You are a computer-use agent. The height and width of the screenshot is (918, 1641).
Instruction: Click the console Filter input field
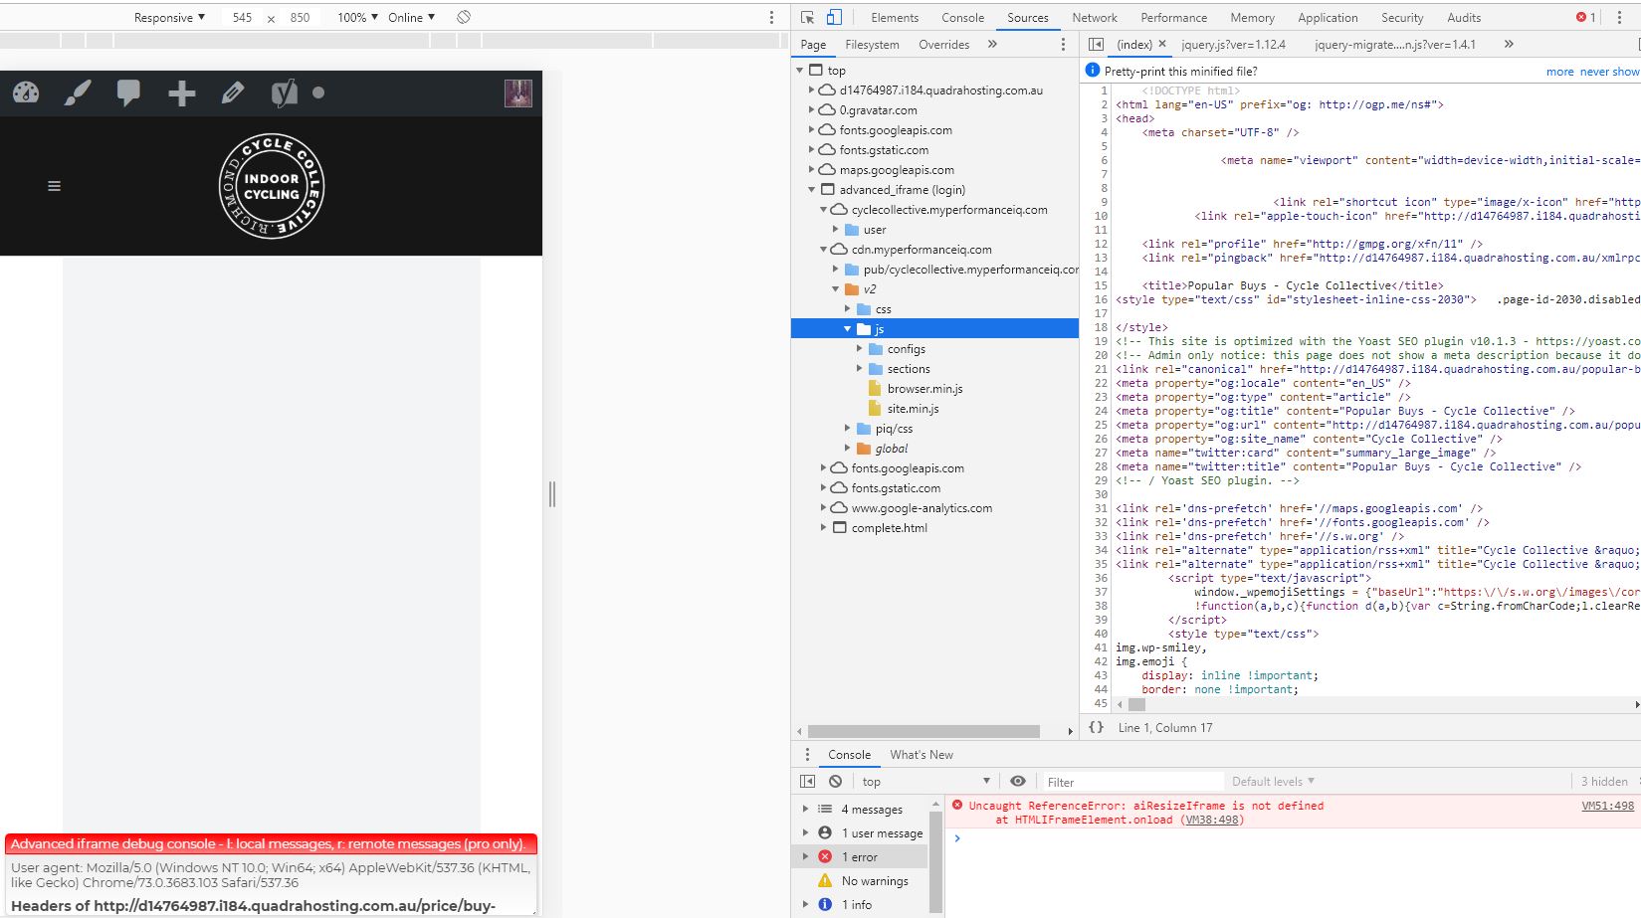[1131, 782]
